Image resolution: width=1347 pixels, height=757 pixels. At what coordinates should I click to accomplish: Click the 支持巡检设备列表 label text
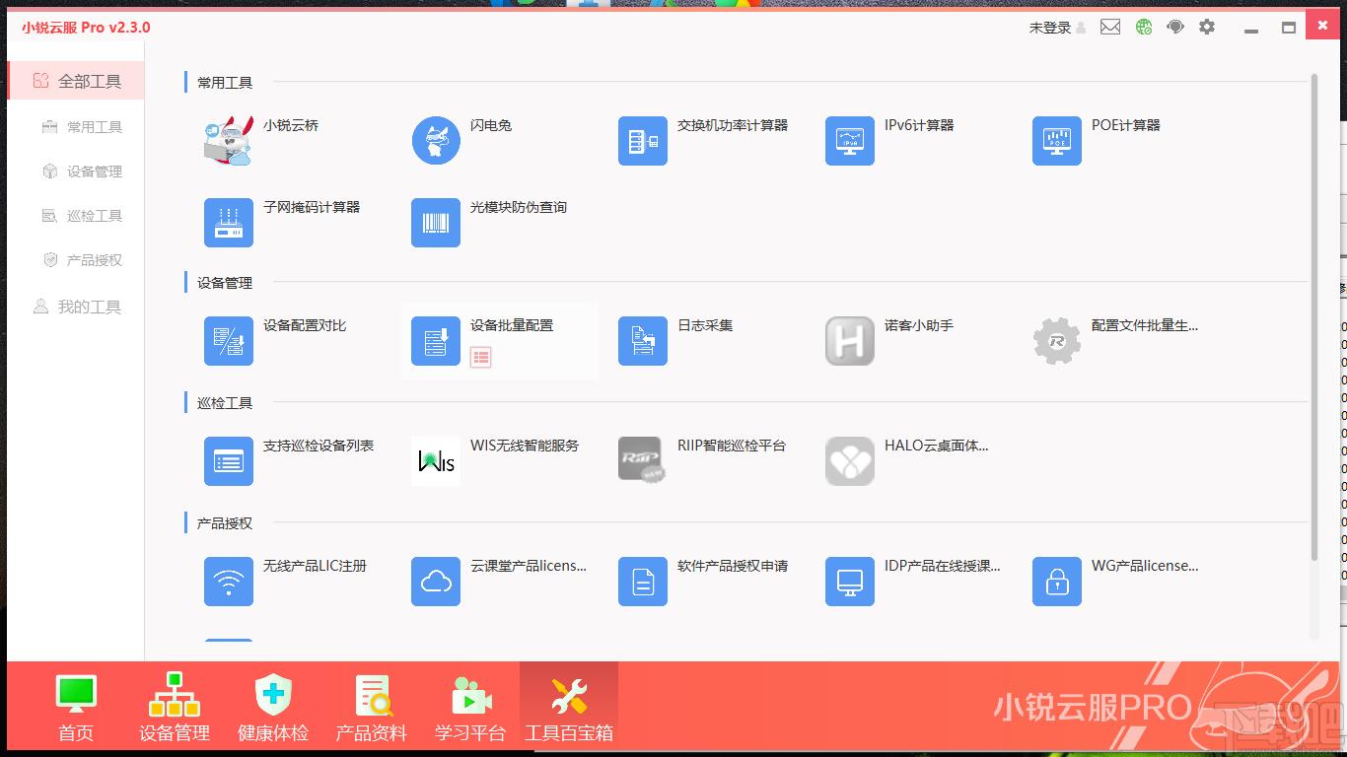coord(319,446)
